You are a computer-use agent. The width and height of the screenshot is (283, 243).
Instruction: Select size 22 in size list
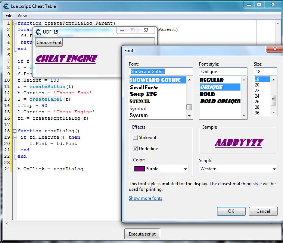[262, 91]
